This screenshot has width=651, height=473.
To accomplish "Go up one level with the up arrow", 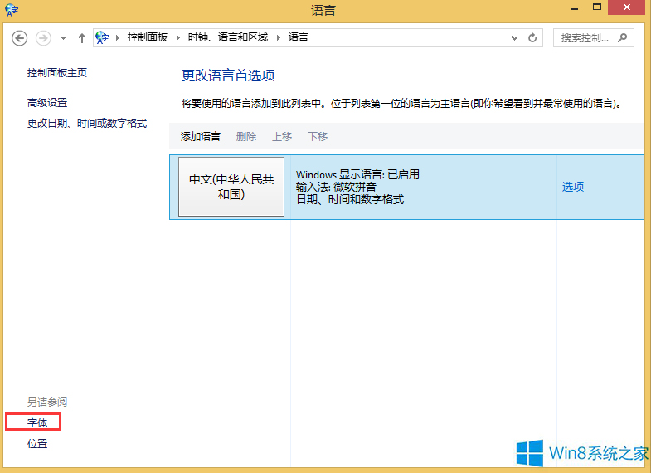I will tap(82, 38).
